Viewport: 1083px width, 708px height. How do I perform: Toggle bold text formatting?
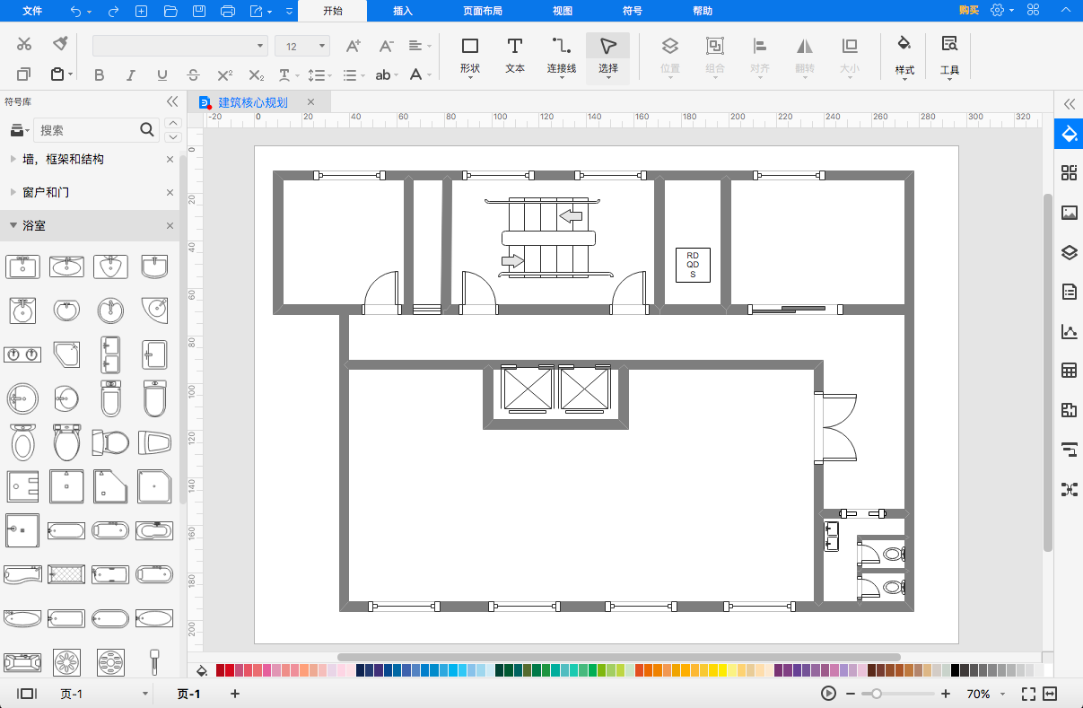click(x=100, y=75)
